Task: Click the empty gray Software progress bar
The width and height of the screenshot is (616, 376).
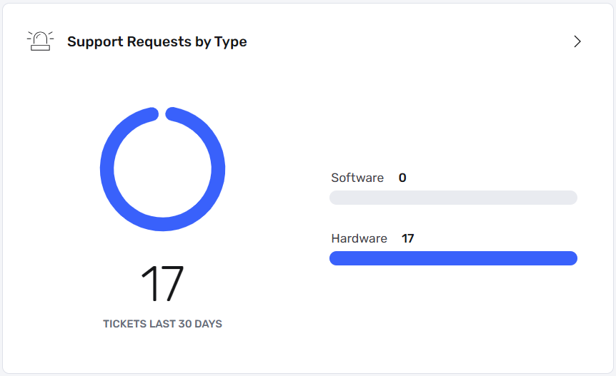Action: tap(453, 198)
